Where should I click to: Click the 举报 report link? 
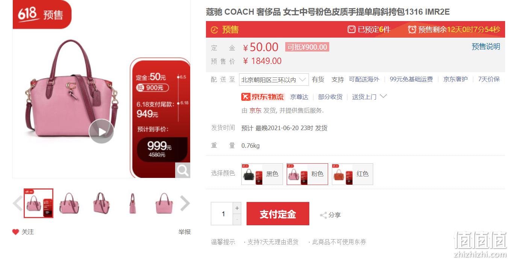tap(185, 232)
